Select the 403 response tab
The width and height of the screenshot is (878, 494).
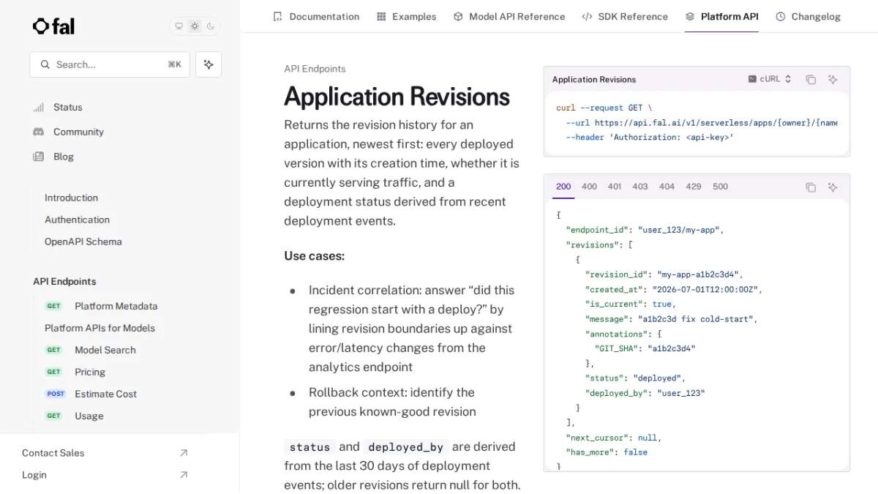[640, 187]
